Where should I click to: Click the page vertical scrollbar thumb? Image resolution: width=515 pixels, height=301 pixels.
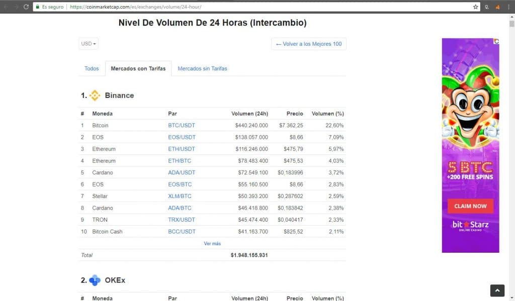coord(511,24)
